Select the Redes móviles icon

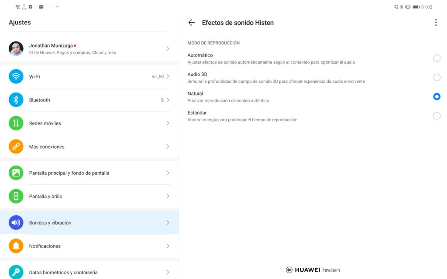coord(16,123)
